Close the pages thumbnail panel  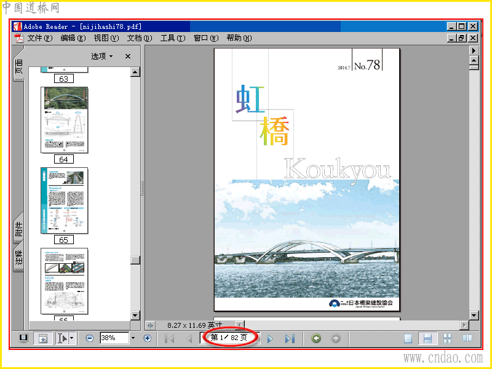pyautogui.click(x=128, y=57)
